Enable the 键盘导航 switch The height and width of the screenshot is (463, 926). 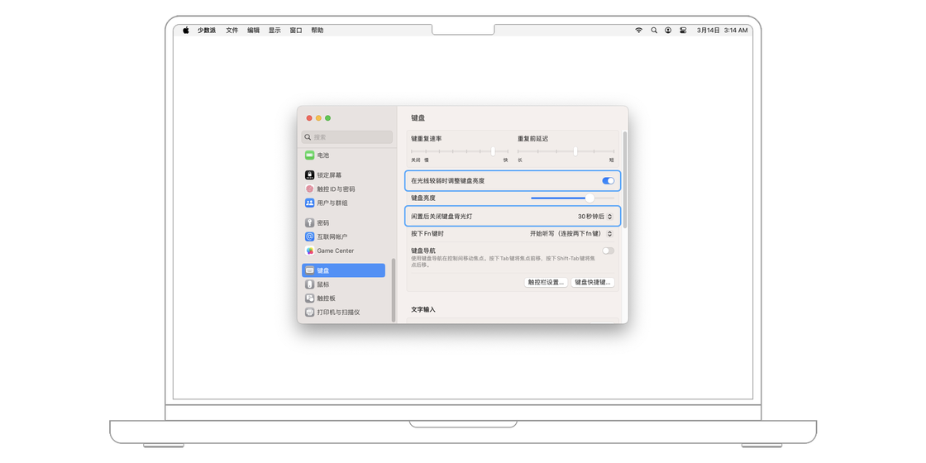pos(609,251)
